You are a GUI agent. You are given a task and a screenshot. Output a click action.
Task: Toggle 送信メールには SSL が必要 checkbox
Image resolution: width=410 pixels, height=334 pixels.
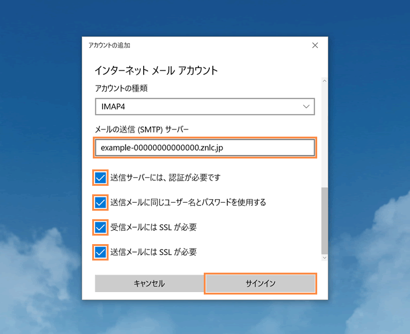click(x=101, y=253)
